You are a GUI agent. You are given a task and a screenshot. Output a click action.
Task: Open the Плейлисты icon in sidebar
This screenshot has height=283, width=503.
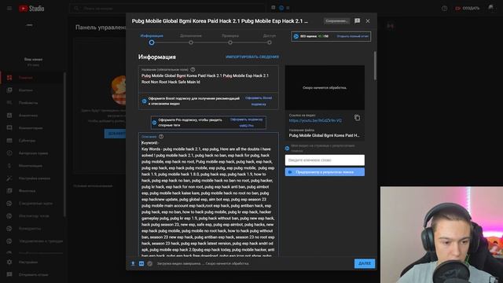point(9,103)
